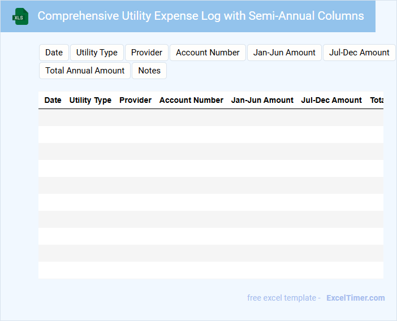
Task: Click the Jul-Dec Amount tag
Action: pos(359,53)
